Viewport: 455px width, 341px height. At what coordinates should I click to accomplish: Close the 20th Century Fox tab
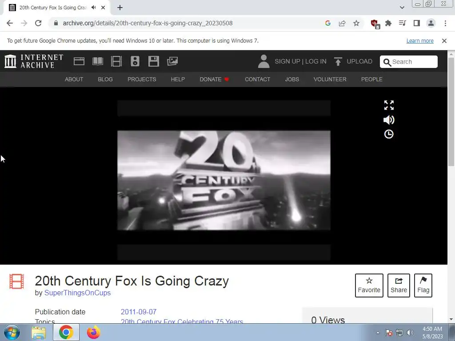[103, 8]
